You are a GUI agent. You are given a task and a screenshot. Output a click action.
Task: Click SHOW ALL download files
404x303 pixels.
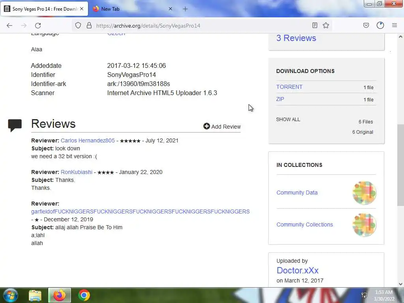point(288,120)
